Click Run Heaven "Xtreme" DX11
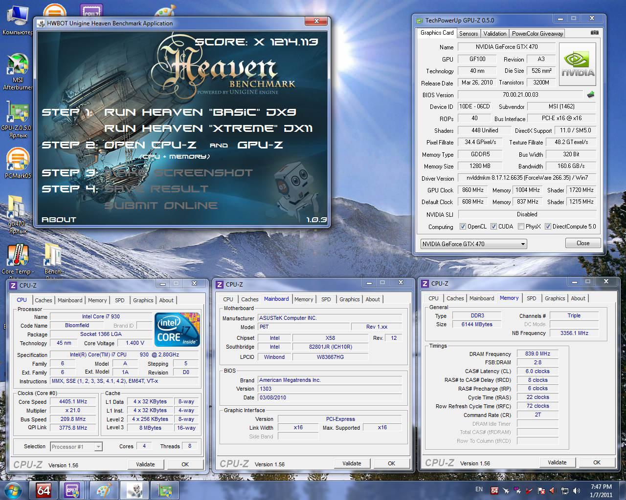This screenshot has height=500, width=626. (208, 128)
